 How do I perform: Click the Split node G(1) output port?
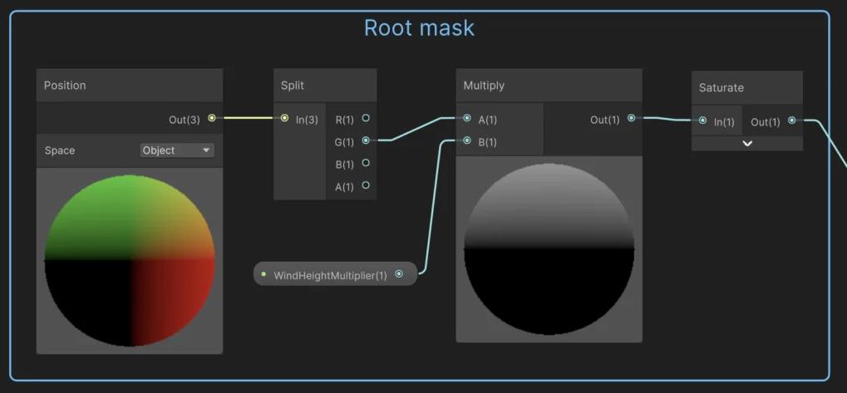pos(366,140)
